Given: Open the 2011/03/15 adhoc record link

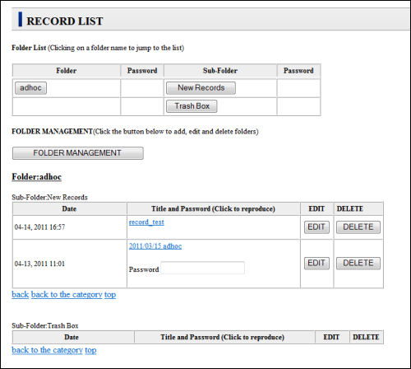Looking at the screenshot, I should pos(155,246).
